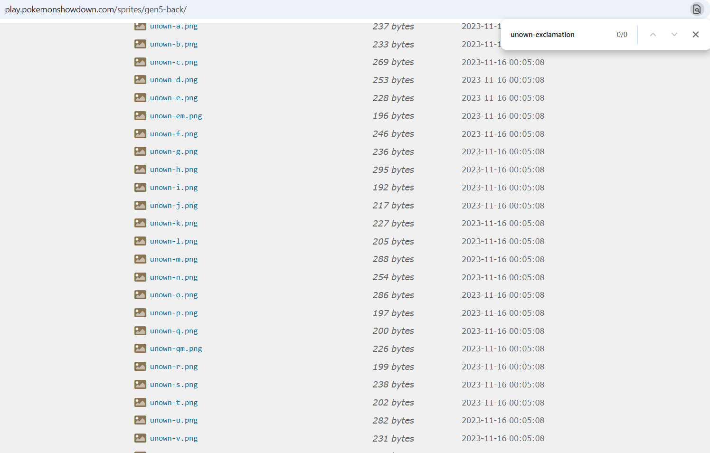This screenshot has width=710, height=453.
Task: Go to previous find result
Action: (x=653, y=35)
